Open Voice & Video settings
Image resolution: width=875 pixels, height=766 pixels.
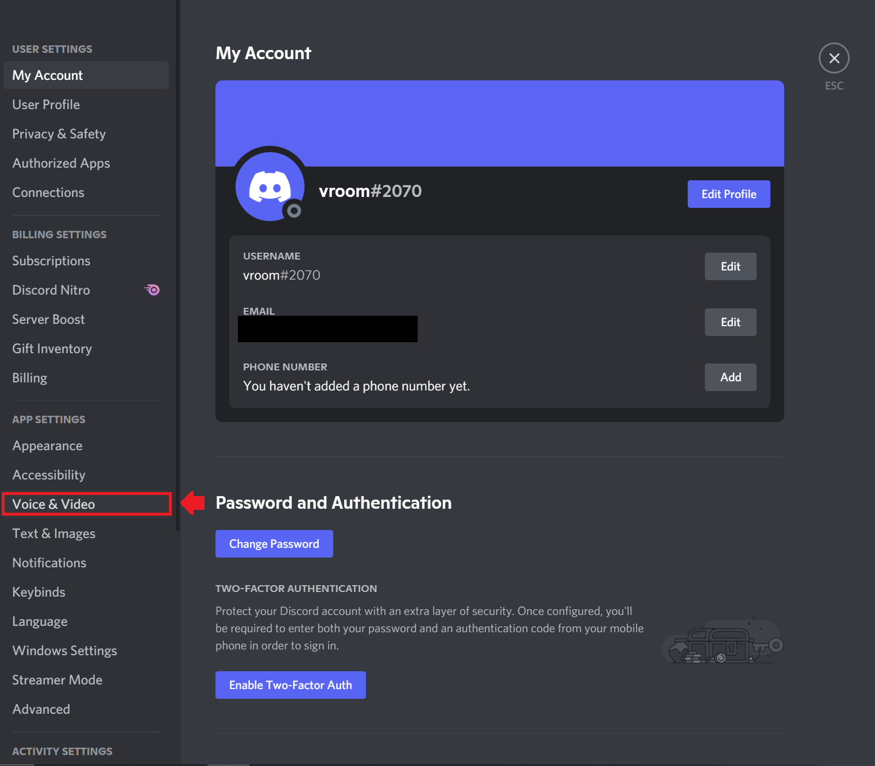coord(86,504)
